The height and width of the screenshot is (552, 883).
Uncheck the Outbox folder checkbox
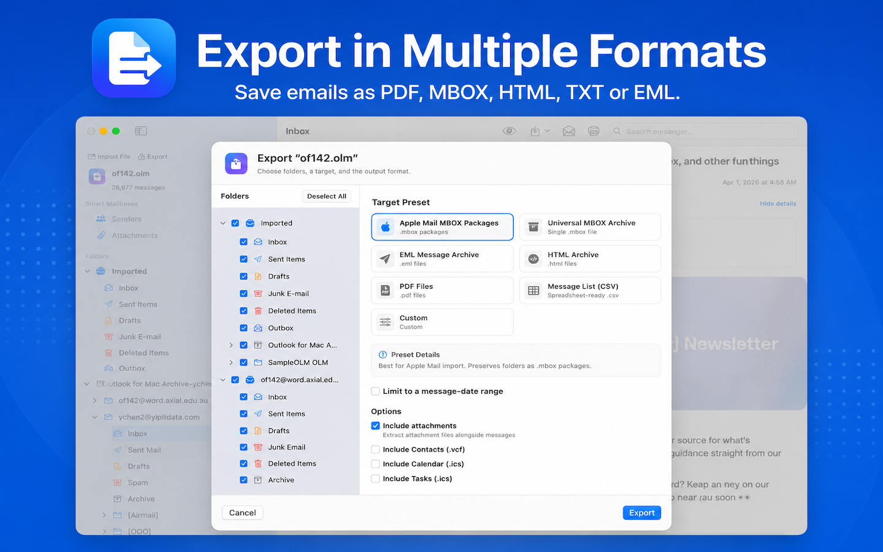(x=243, y=328)
